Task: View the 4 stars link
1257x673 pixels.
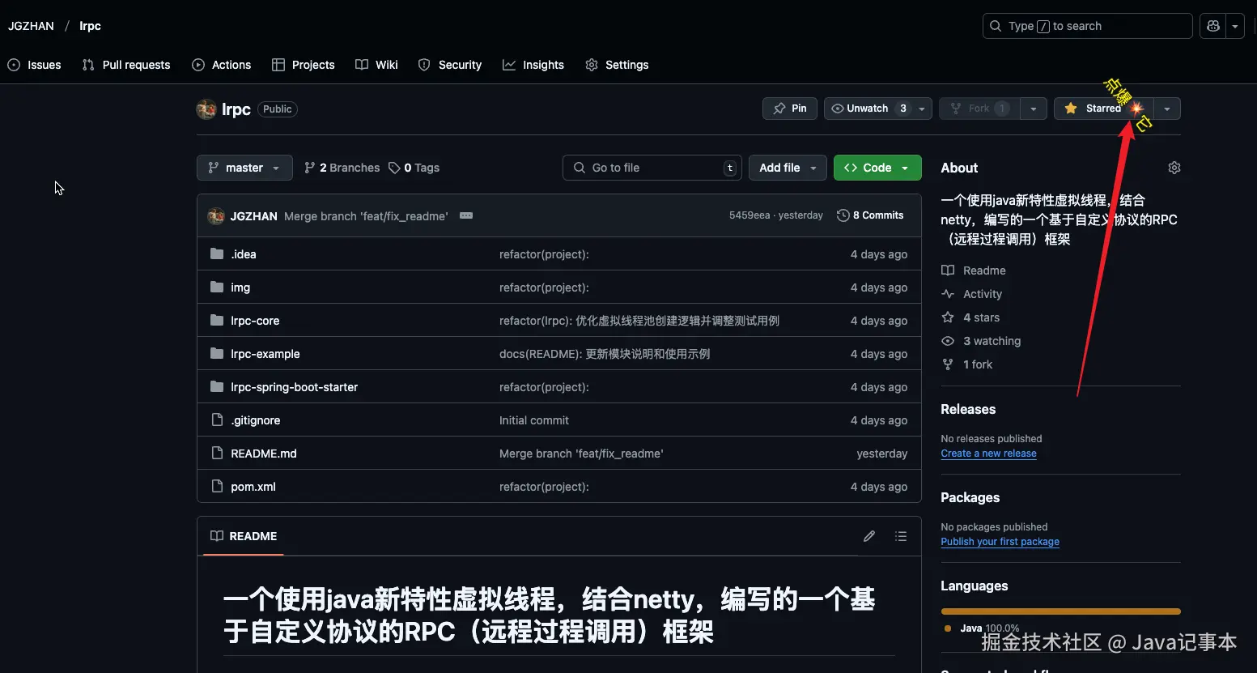Action: (x=970, y=317)
